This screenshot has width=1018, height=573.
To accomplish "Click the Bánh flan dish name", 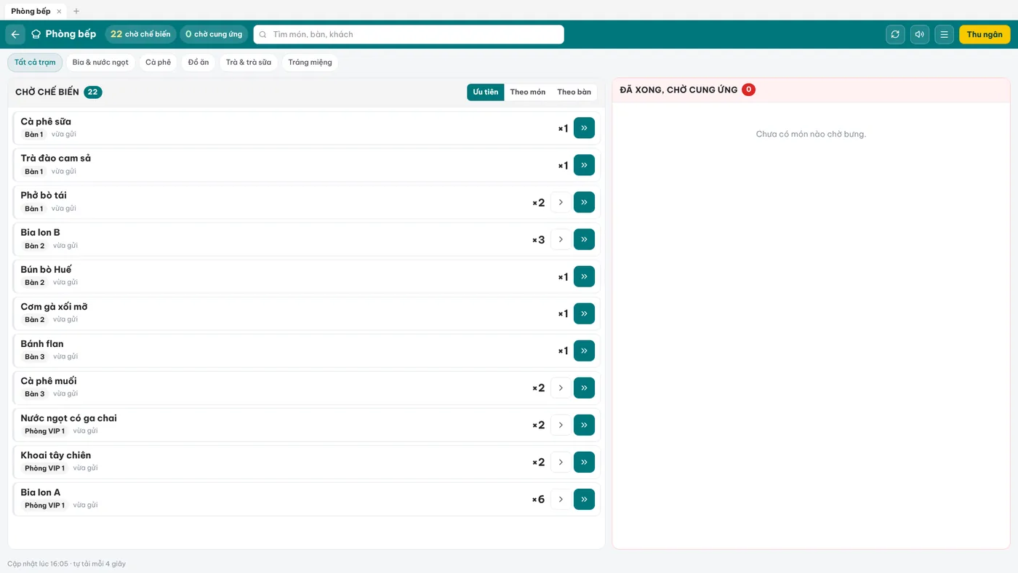I will [x=42, y=344].
